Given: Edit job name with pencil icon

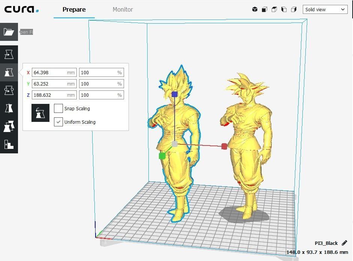Looking at the screenshot, I should tap(344, 243).
